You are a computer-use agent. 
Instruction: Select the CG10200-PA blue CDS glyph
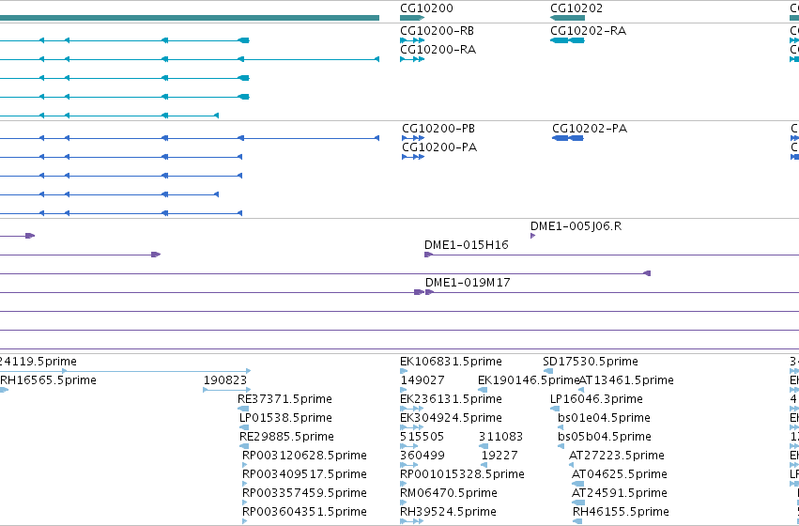(x=413, y=157)
